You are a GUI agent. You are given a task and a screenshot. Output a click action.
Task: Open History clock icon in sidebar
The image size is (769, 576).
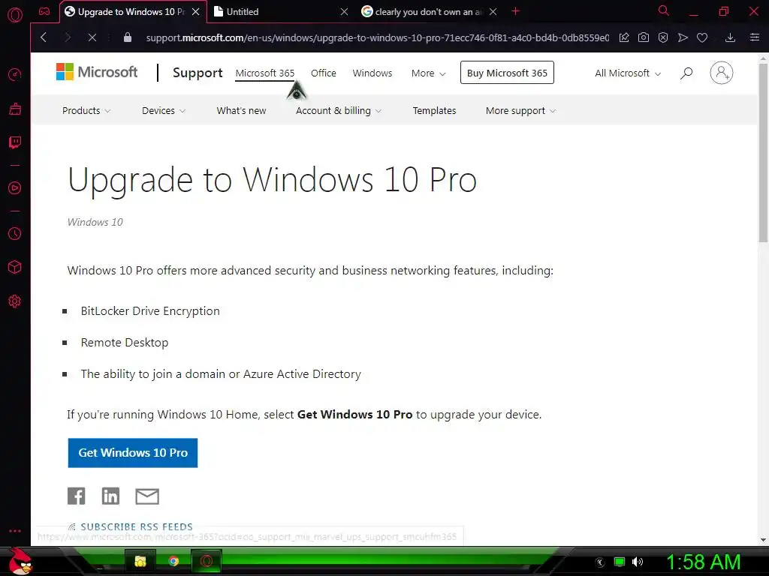pos(15,234)
